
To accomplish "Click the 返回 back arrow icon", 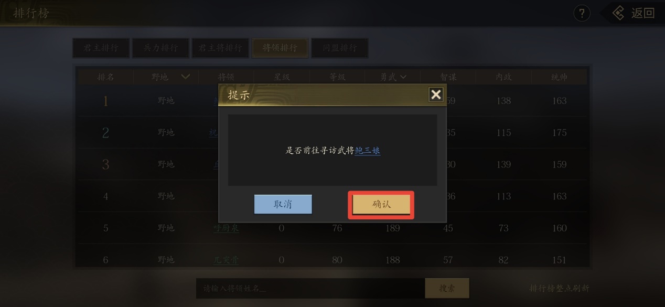I will tap(619, 13).
